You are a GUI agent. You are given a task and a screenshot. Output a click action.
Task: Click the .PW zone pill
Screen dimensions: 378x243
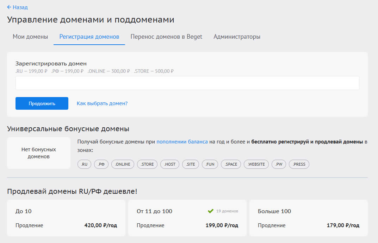pyautogui.click(x=279, y=164)
